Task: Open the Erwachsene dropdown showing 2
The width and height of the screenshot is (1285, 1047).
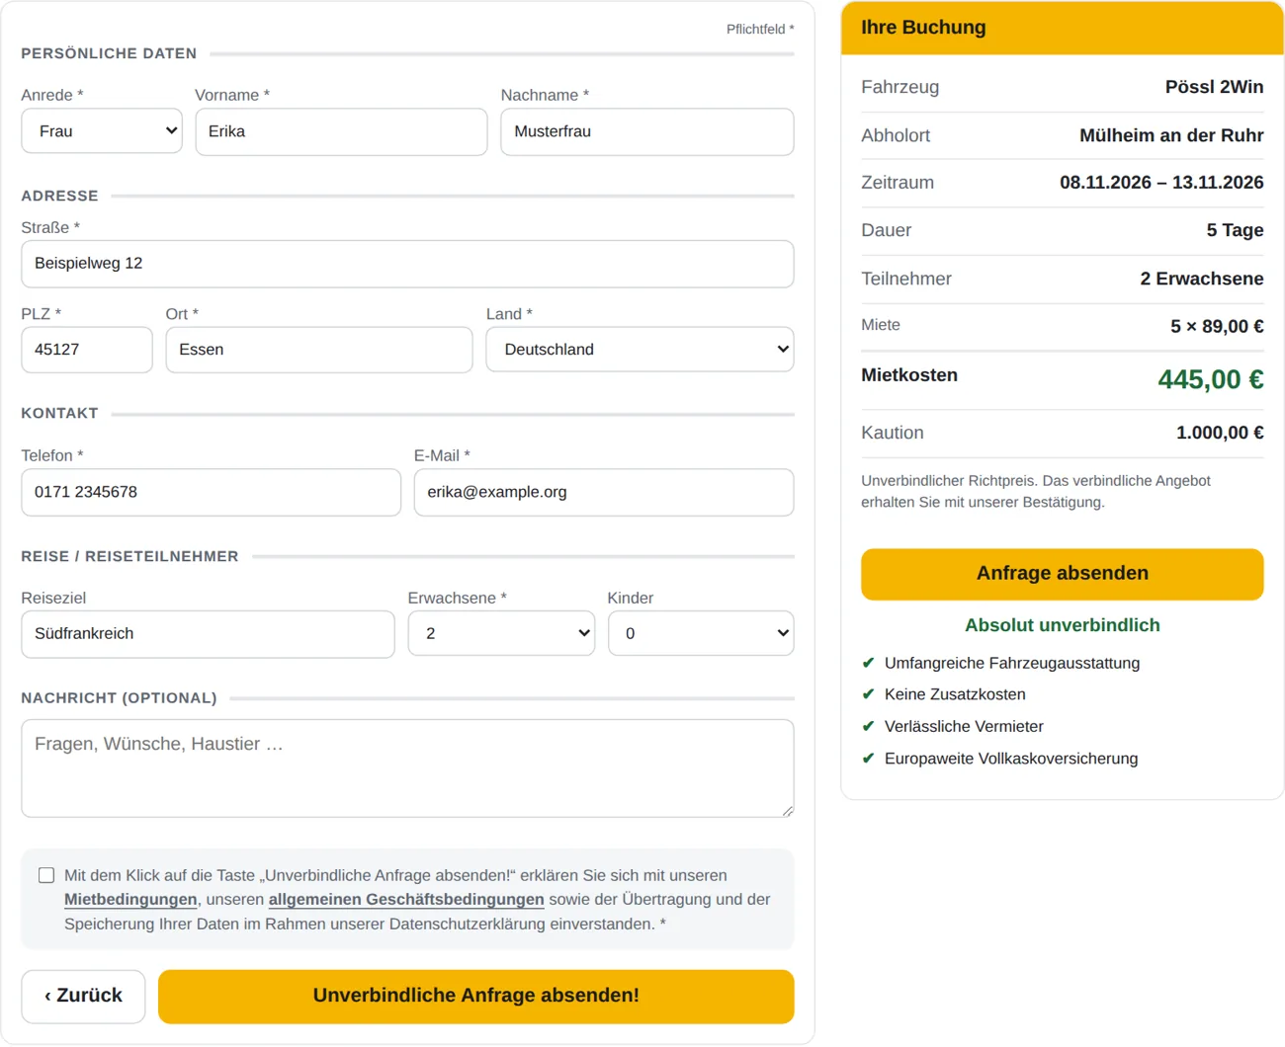Action: click(501, 633)
